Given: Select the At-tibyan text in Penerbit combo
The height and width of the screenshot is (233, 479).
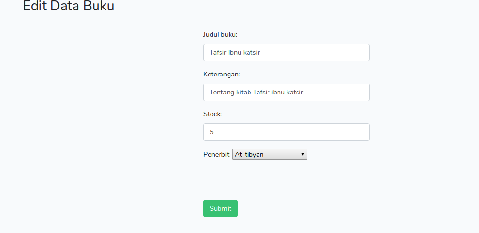Looking at the screenshot, I should (x=249, y=154).
